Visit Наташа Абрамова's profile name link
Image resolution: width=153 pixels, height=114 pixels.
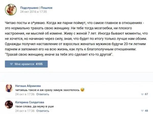[28, 86]
